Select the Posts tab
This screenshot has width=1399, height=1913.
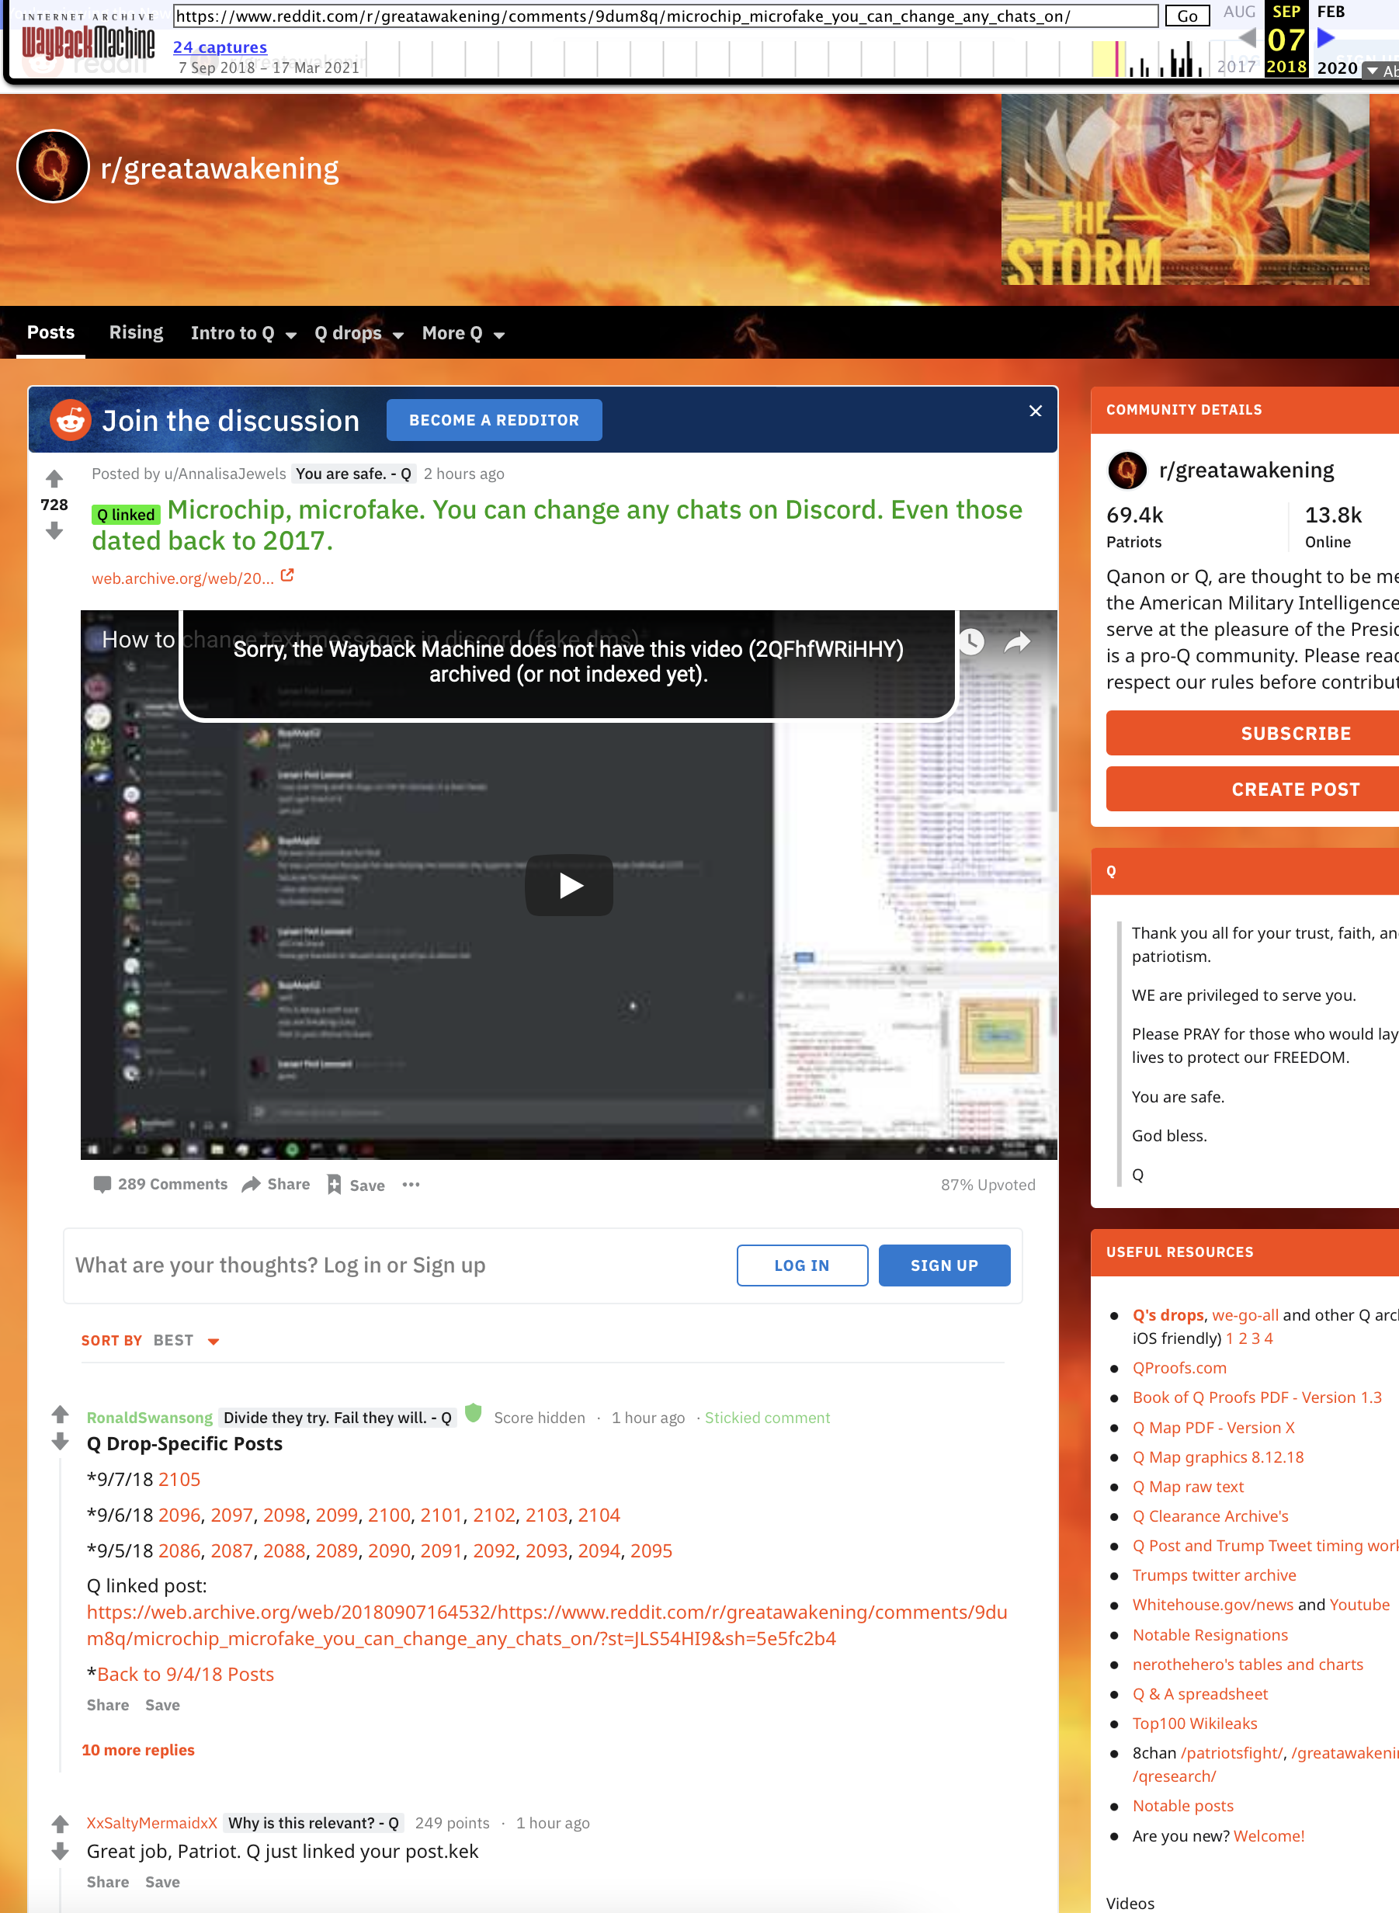tap(50, 332)
